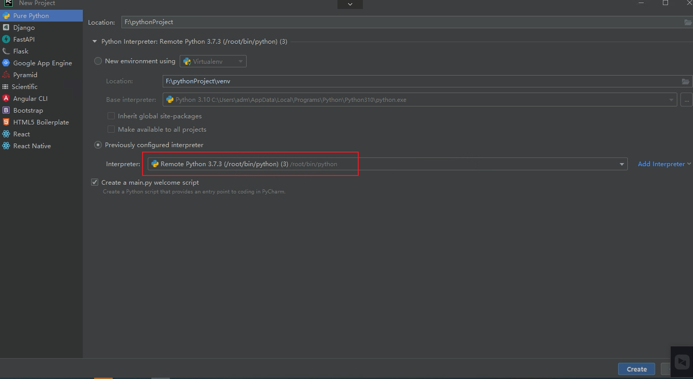The width and height of the screenshot is (693, 379).
Task: Enable 'Inherit global site-packages' checkbox
Action: point(111,116)
